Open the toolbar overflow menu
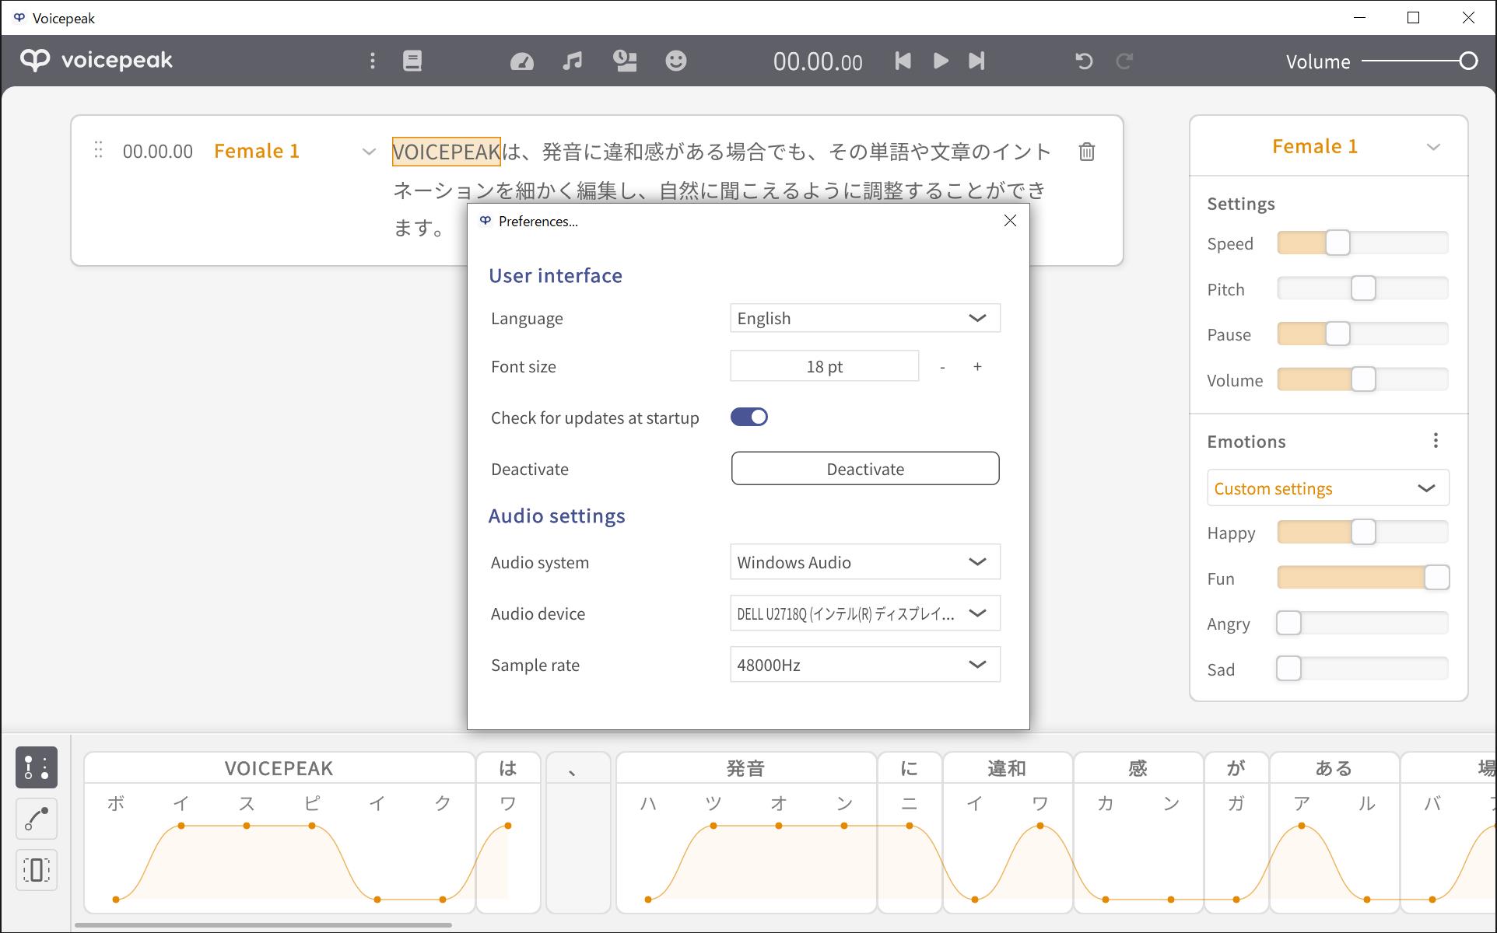The height and width of the screenshot is (933, 1497). pyautogui.click(x=373, y=61)
